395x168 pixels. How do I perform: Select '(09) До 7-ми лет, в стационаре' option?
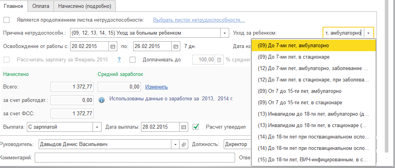[294, 57]
